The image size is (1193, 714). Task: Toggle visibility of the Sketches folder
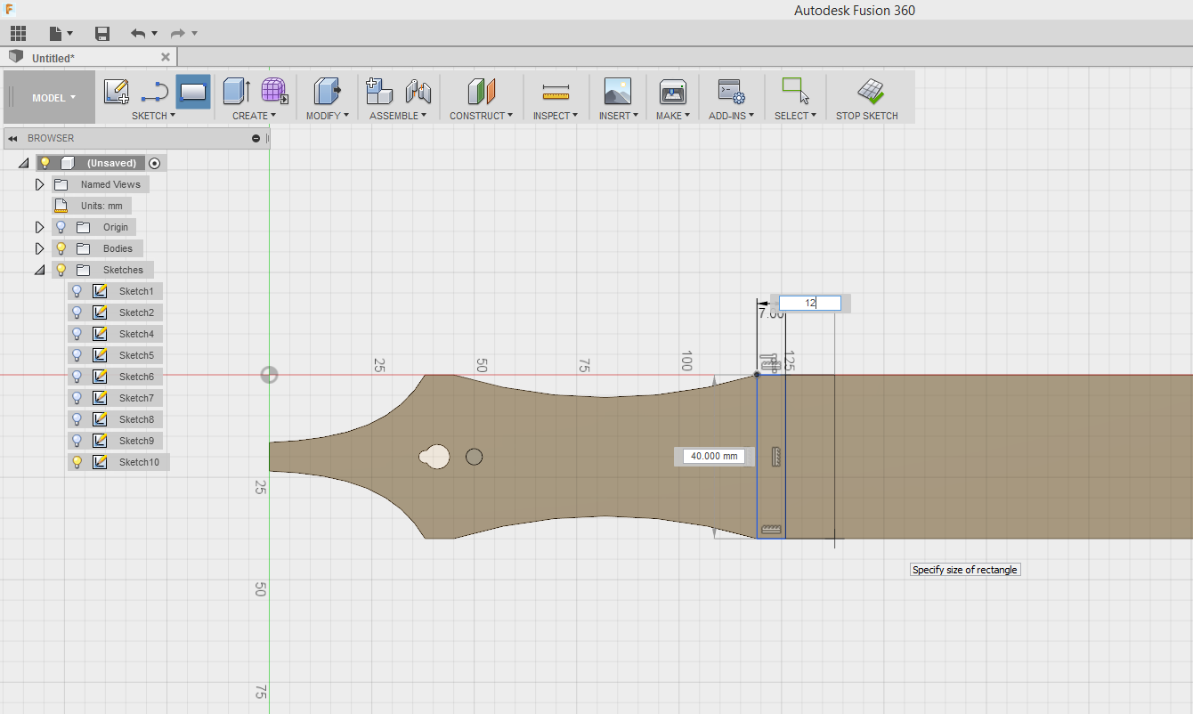[x=61, y=270]
